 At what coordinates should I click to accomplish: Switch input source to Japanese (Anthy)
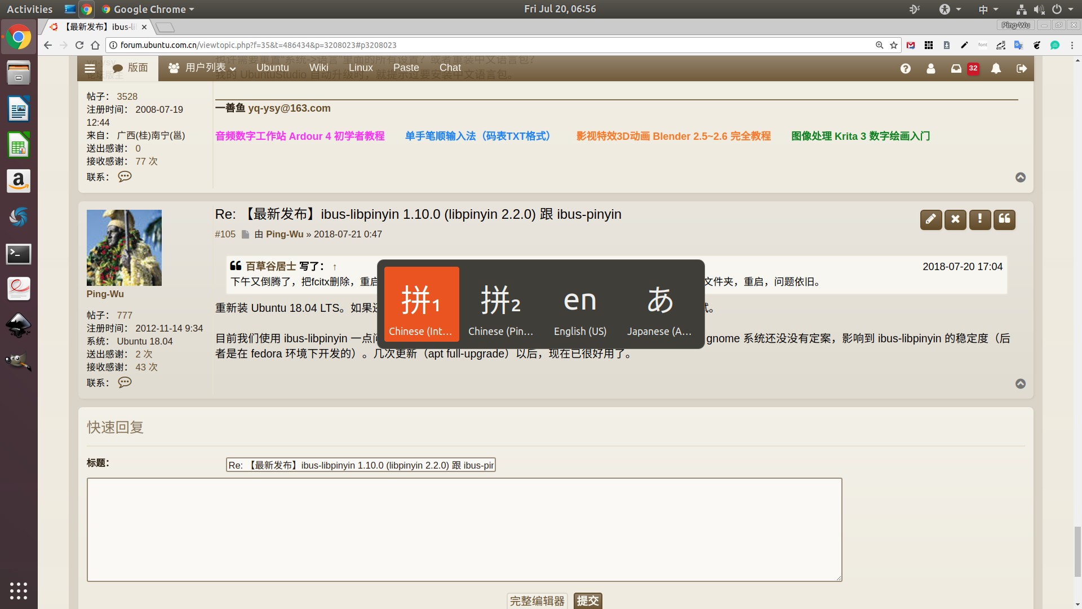point(659,304)
